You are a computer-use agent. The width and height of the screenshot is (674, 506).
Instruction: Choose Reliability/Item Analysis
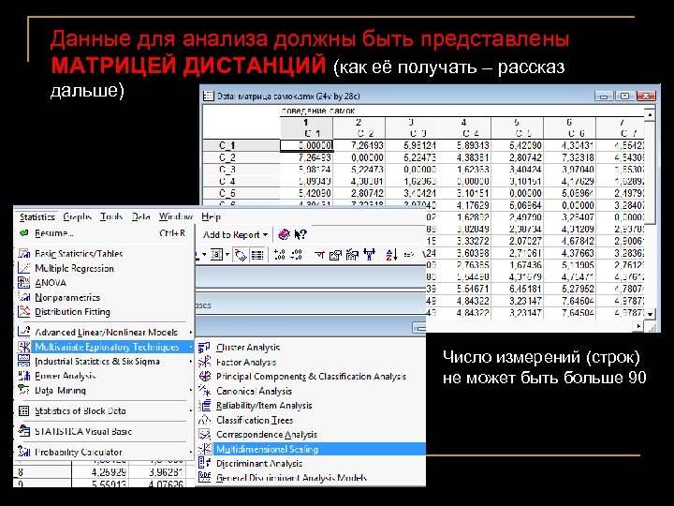(311, 406)
